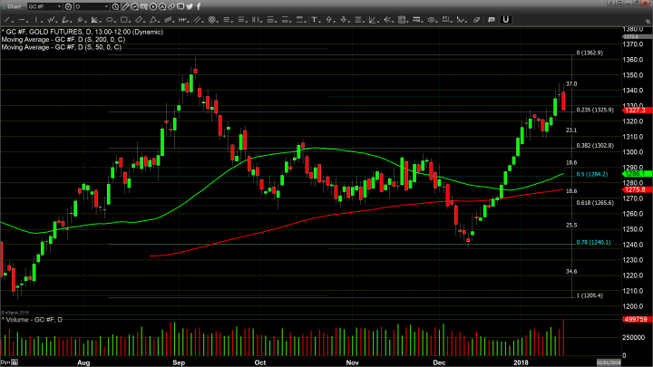Click the 50 Moving Average study label
Image resolution: width=653 pixels, height=367 pixels.
coord(62,47)
